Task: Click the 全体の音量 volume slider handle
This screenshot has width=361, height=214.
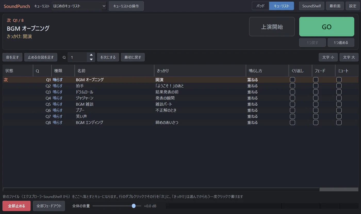Action: [134, 206]
